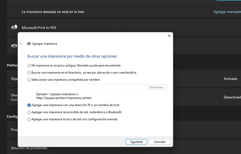
Task: Click 'La impresora deseada no está en la lista'
Action: click(53, 12)
